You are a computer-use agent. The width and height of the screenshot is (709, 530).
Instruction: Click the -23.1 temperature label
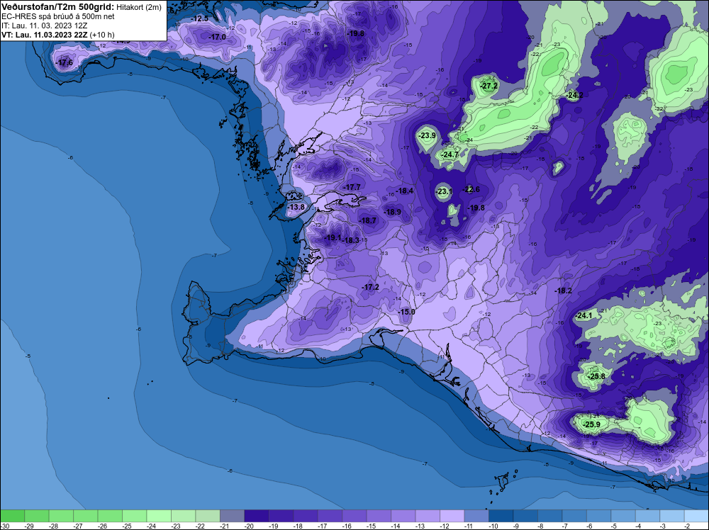click(444, 191)
